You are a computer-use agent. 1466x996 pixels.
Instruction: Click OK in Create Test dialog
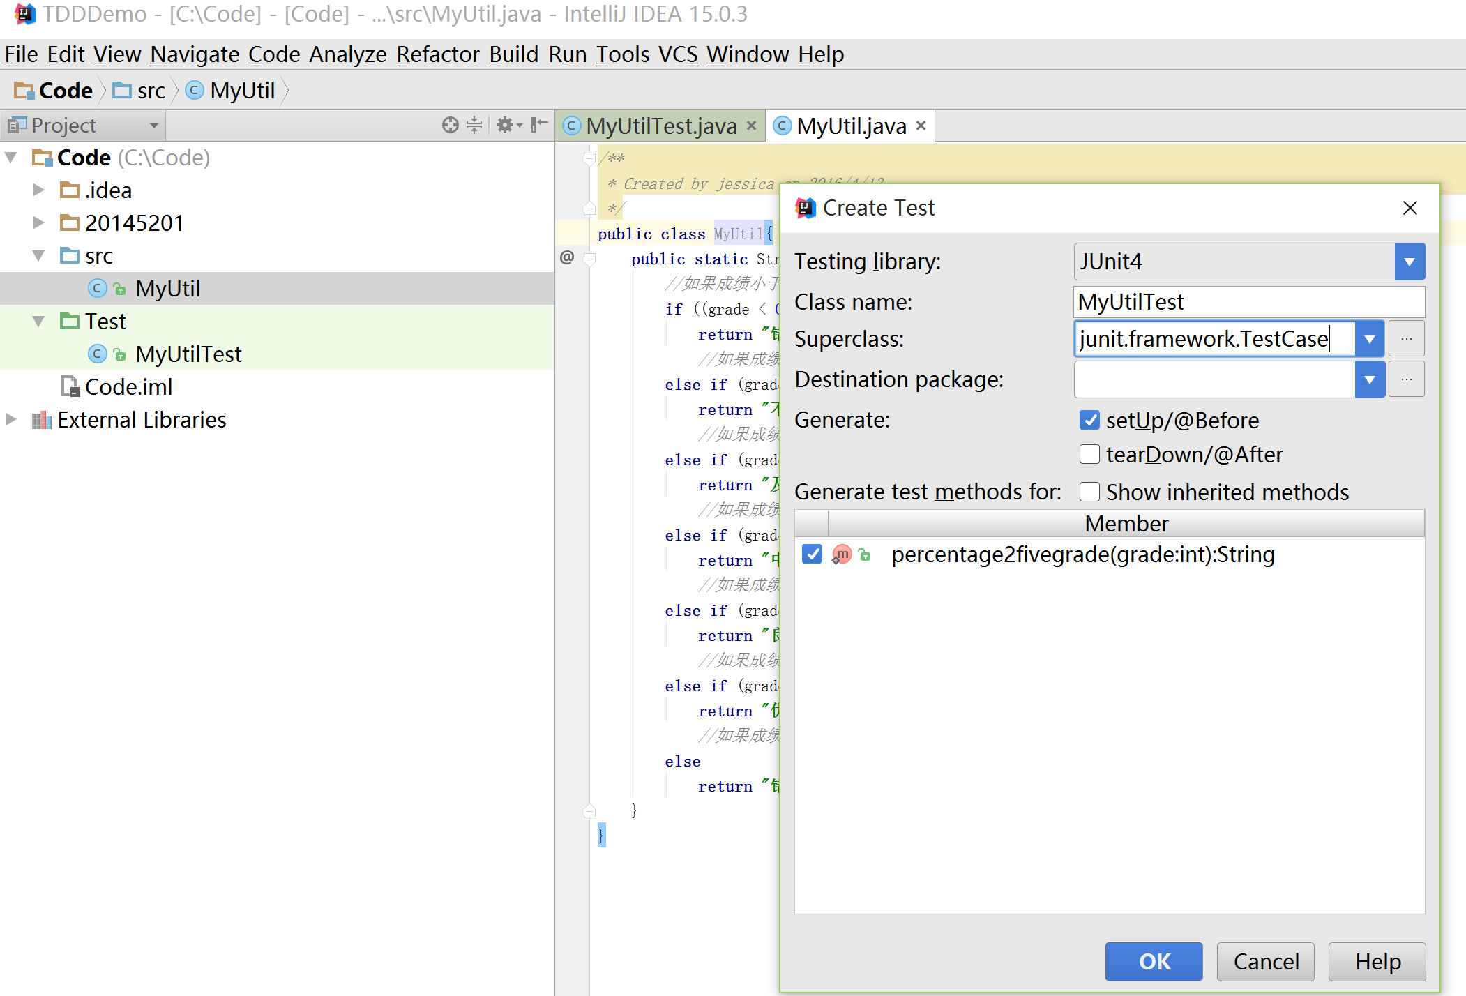pos(1154,962)
